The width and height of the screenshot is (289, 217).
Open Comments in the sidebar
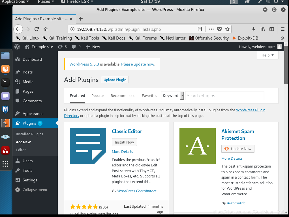(x=35, y=101)
